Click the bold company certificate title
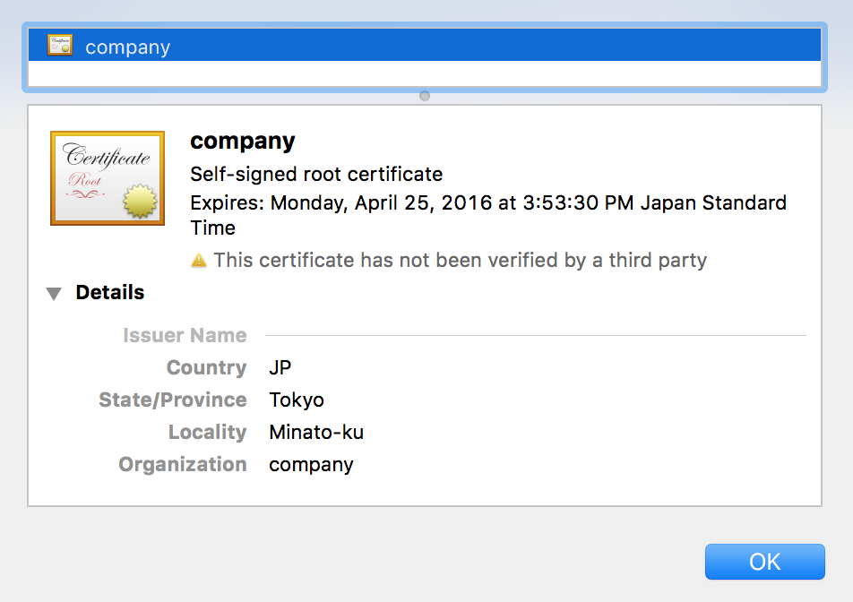The width and height of the screenshot is (853, 602). click(x=243, y=142)
